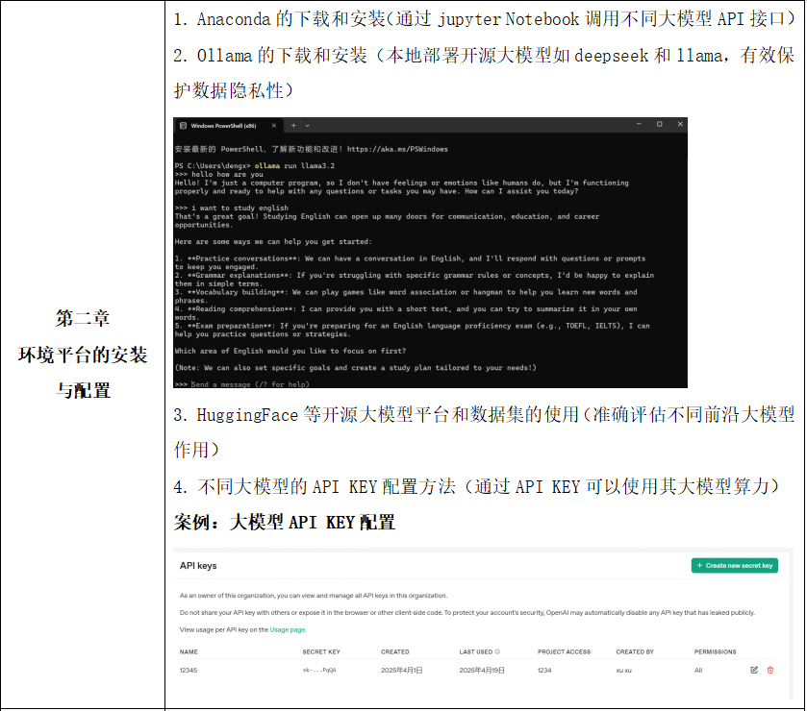807x711 pixels.
Task: Click the created-by value 'xu xu'
Action: pos(624,671)
